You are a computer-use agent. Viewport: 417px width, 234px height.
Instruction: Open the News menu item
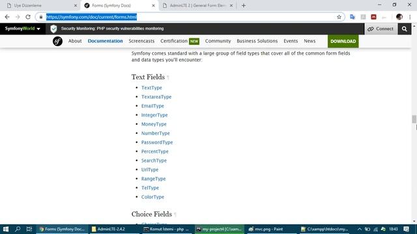click(309, 41)
